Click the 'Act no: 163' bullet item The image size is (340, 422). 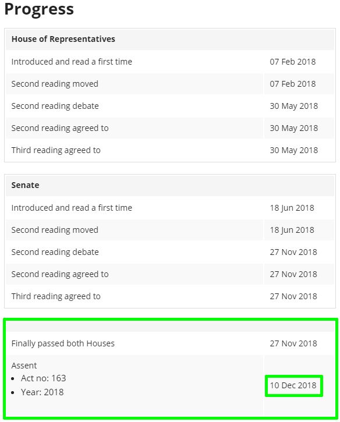point(43,378)
